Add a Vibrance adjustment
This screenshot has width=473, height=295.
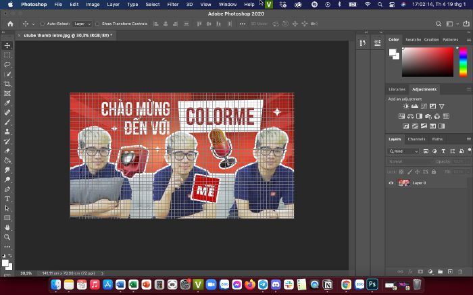pyautogui.click(x=442, y=106)
